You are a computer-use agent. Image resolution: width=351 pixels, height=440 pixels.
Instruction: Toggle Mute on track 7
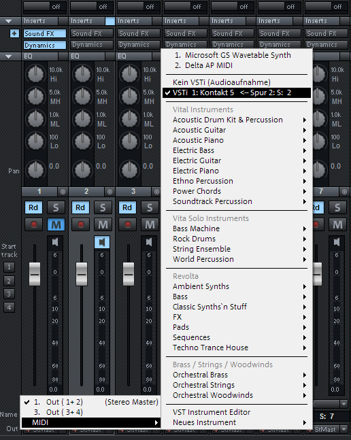337,224
